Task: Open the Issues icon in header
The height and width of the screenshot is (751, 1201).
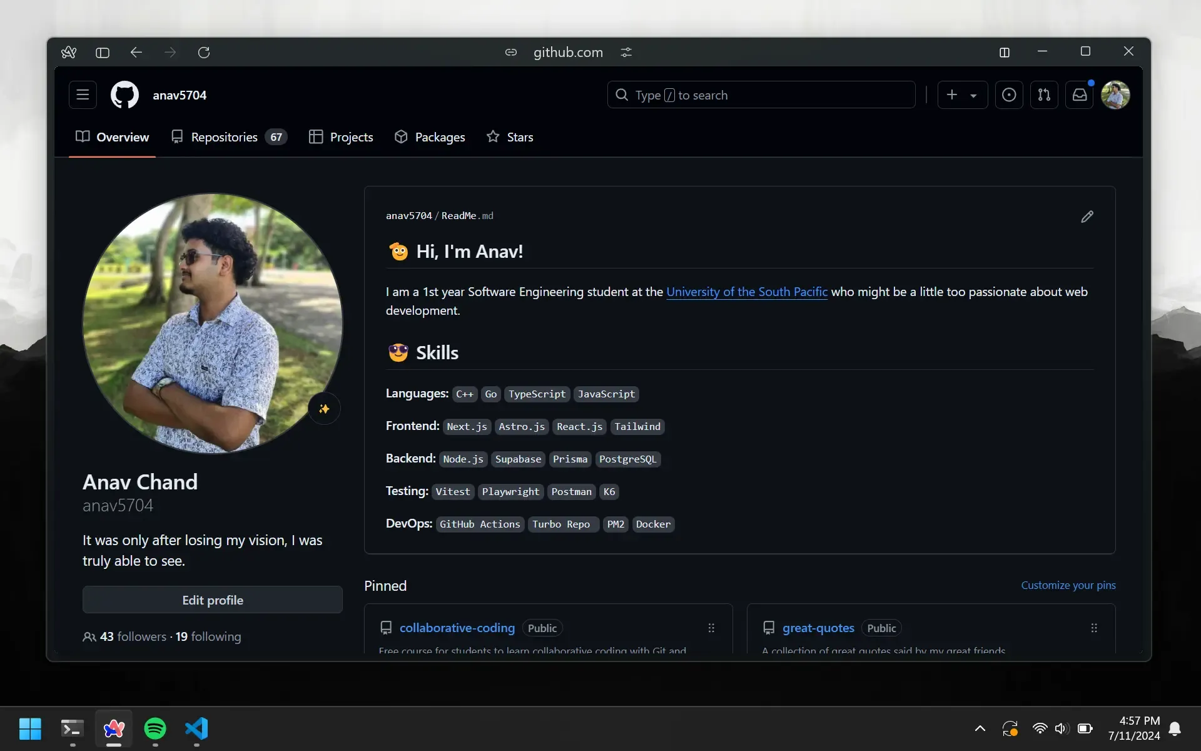Action: (1009, 95)
